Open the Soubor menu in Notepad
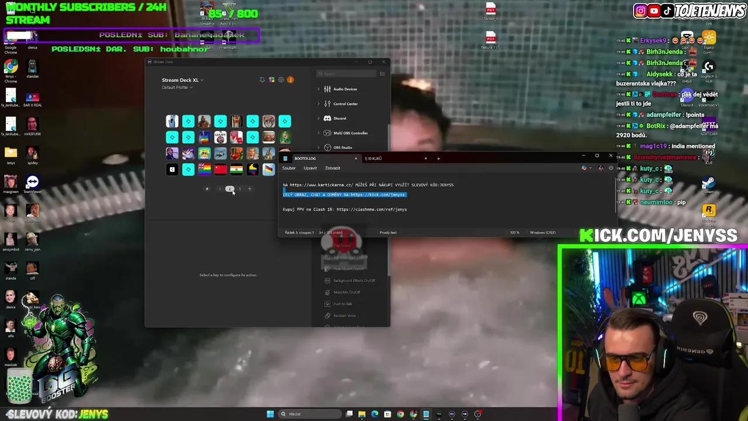This screenshot has height=421, width=748. pyautogui.click(x=289, y=168)
